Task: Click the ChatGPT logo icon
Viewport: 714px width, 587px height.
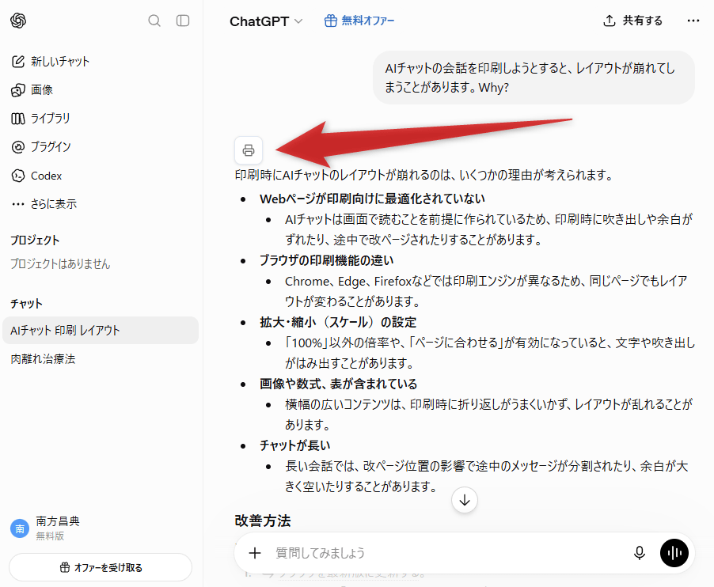Action: click(18, 21)
